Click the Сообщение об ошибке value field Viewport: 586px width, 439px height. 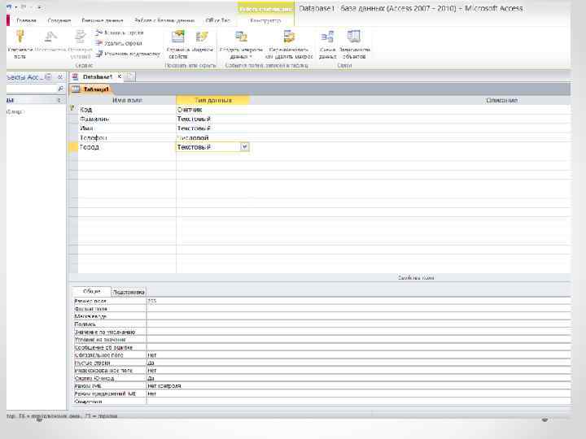click(x=358, y=347)
